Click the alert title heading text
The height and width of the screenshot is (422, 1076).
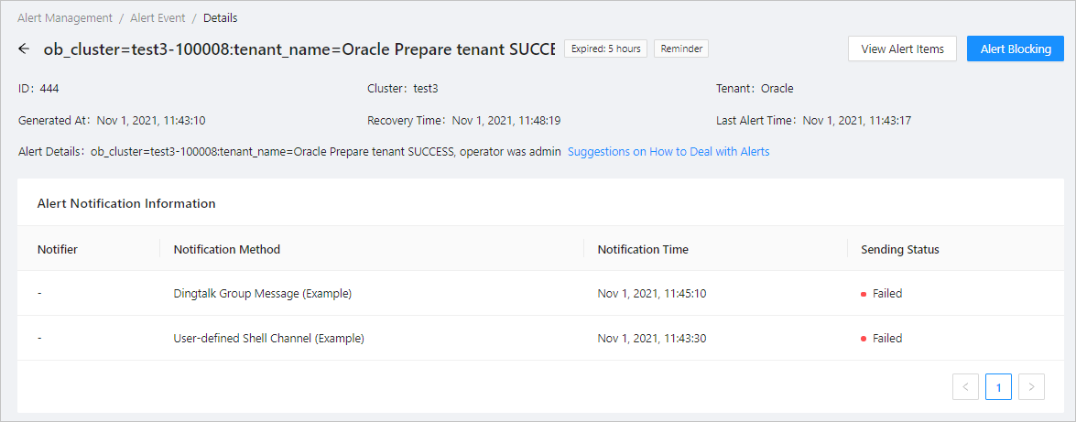(x=299, y=49)
